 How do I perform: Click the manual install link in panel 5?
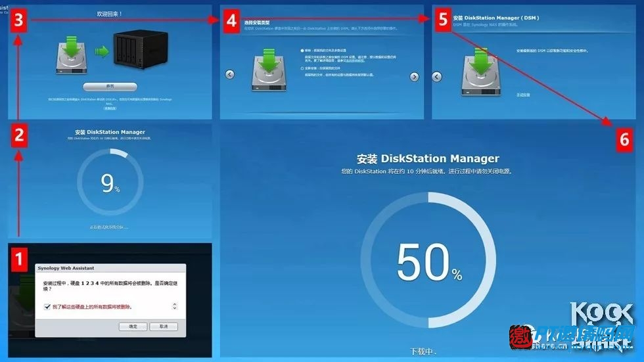click(x=523, y=95)
